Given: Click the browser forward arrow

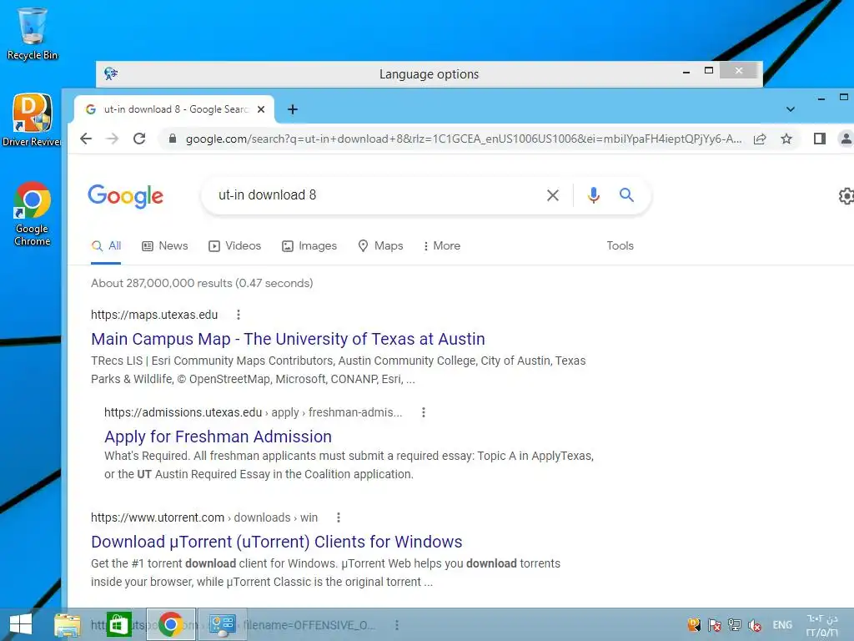Looking at the screenshot, I should (113, 139).
